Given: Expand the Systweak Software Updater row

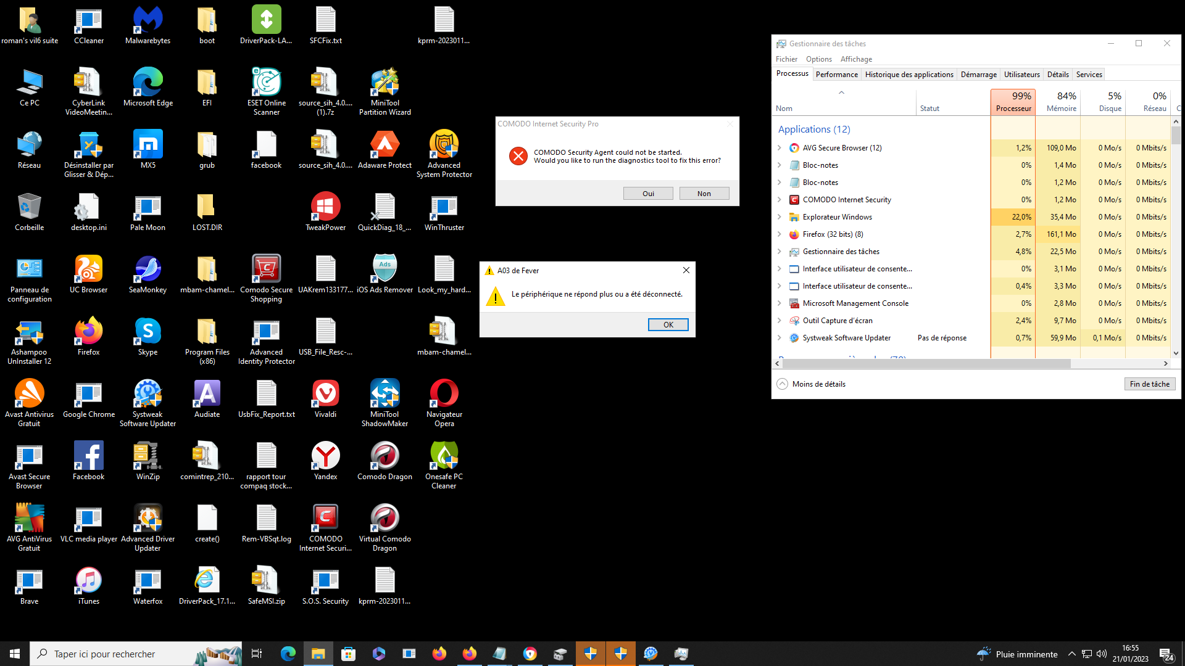Looking at the screenshot, I should (x=780, y=338).
